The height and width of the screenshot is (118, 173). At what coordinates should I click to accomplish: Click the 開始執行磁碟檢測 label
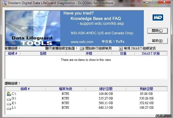(98, 48)
